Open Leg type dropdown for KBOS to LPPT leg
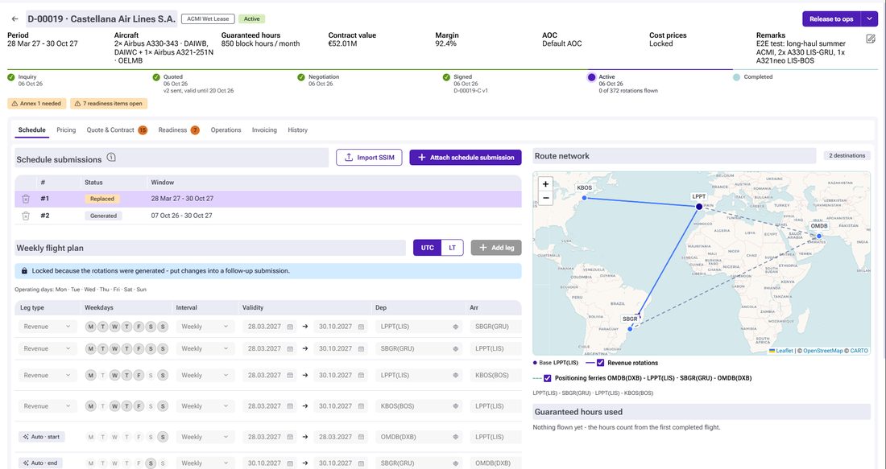This screenshot has width=886, height=469. point(48,405)
